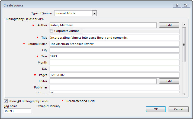Image resolution: width=193 pixels, height=119 pixels.
Task: Click the Title input field
Action: 114,38
